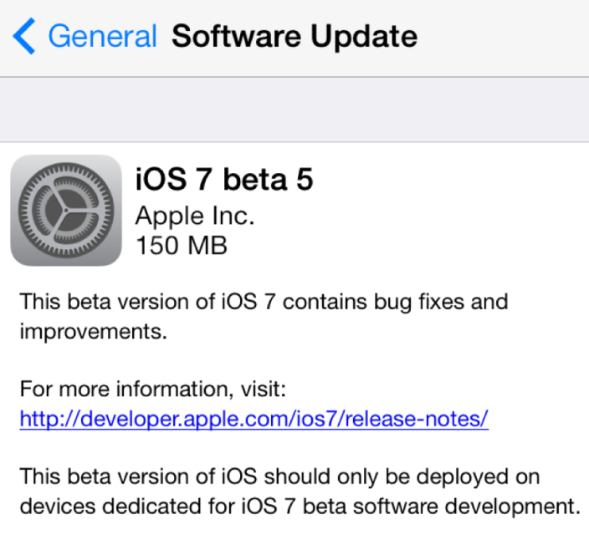Tap the Apple Inc. developer label
The width and height of the screenshot is (589, 540).
194,216
